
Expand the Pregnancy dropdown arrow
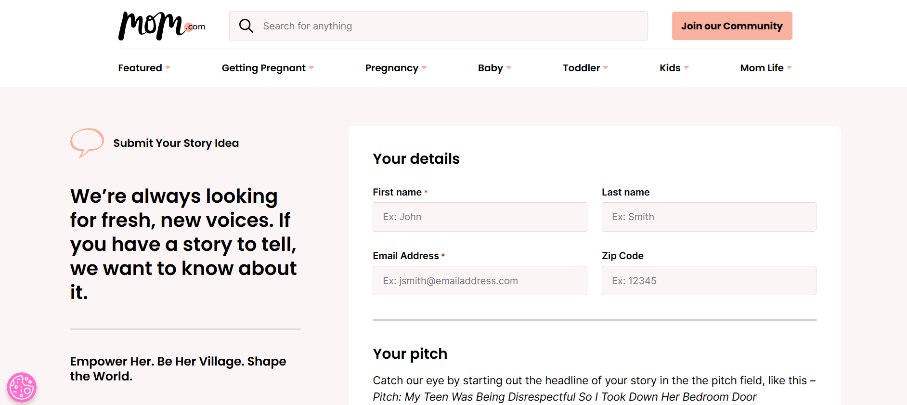pyautogui.click(x=424, y=68)
